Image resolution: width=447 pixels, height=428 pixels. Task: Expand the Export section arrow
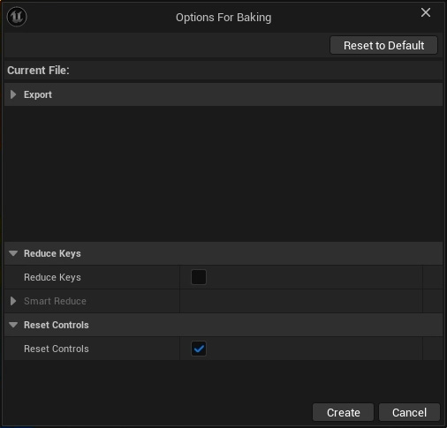(13, 94)
